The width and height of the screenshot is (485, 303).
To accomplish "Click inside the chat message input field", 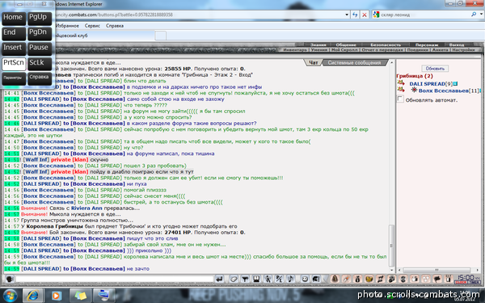I will coord(115,279).
